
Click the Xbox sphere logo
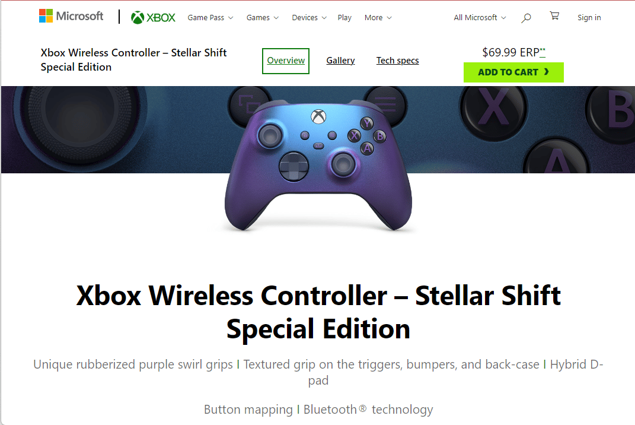click(138, 17)
